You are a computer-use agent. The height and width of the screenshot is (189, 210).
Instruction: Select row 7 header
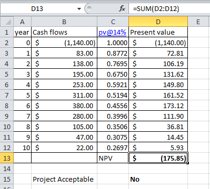click(7, 95)
